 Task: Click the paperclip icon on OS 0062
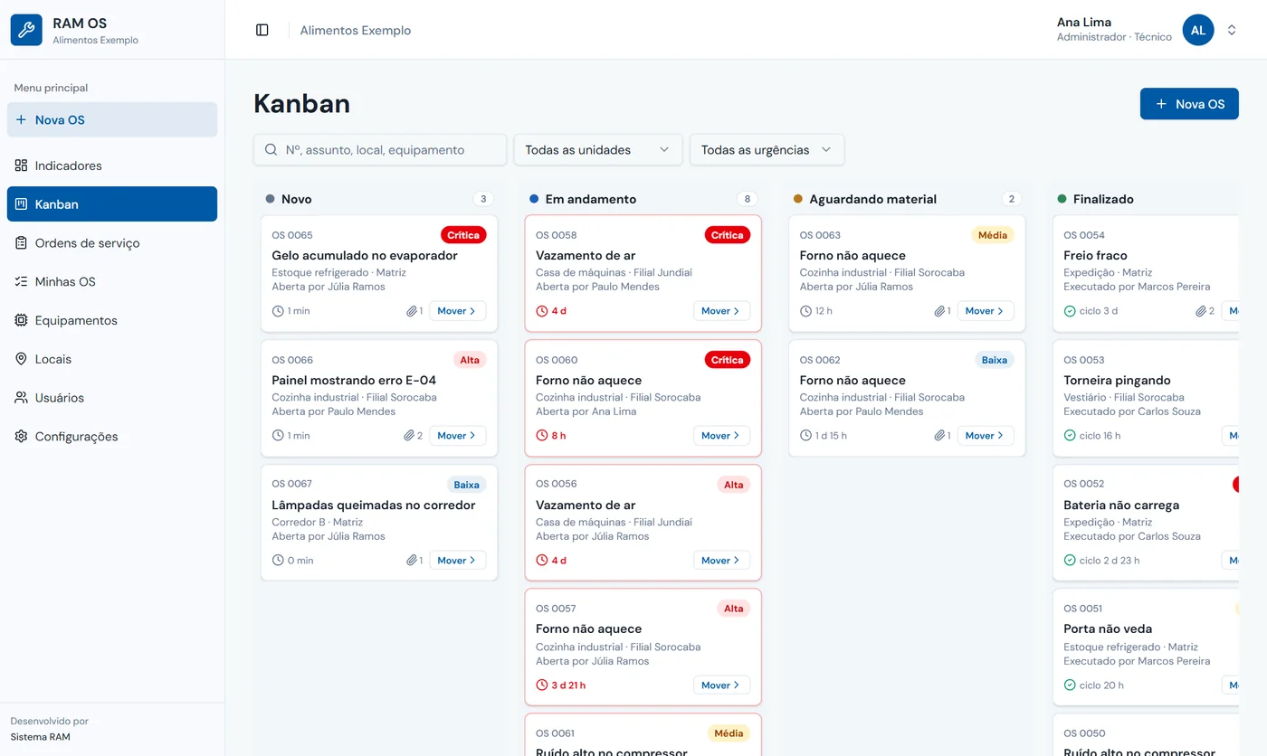(940, 436)
